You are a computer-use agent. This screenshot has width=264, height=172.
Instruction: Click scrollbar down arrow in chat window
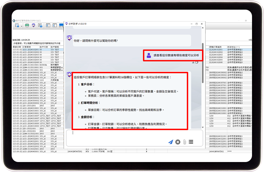tap(203, 127)
